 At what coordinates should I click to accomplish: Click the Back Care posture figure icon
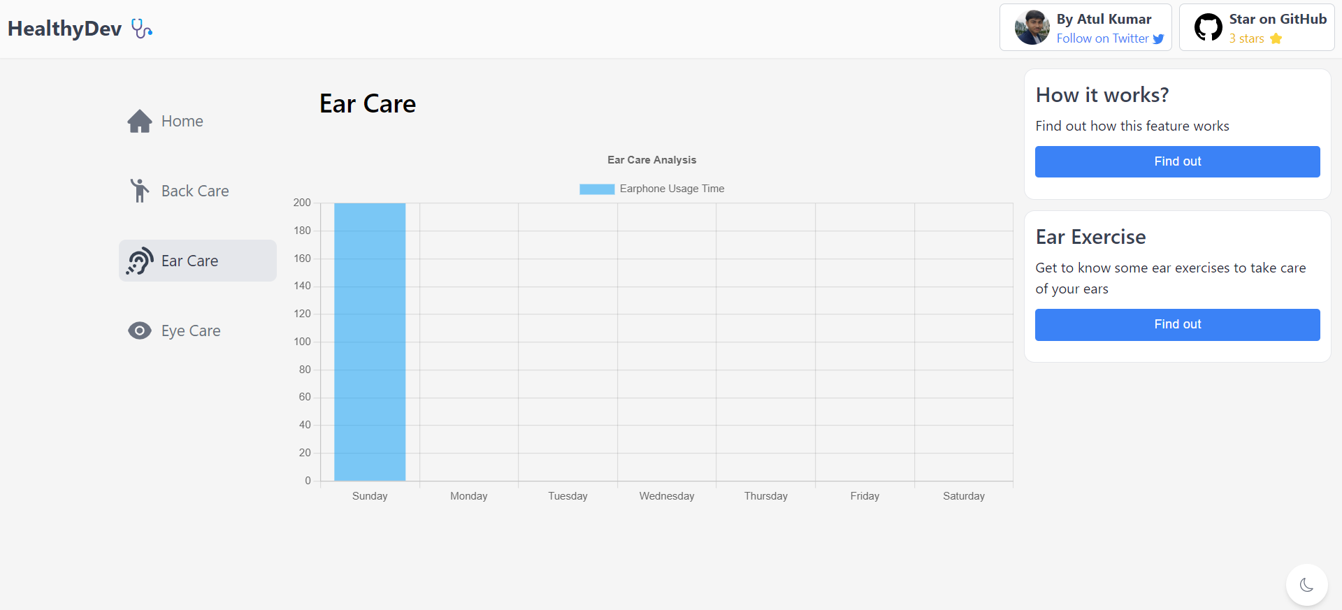[x=140, y=190]
